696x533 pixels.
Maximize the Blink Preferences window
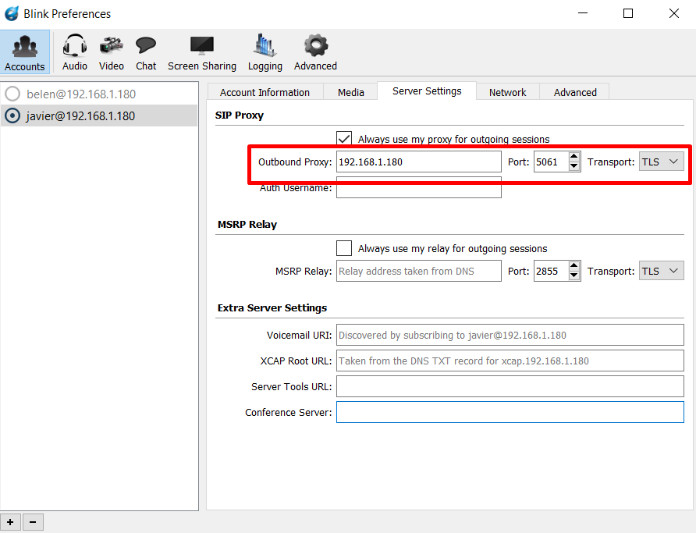[x=628, y=13]
